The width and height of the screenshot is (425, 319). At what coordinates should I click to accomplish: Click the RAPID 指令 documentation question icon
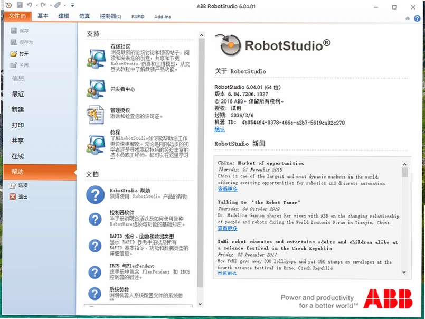click(x=95, y=246)
